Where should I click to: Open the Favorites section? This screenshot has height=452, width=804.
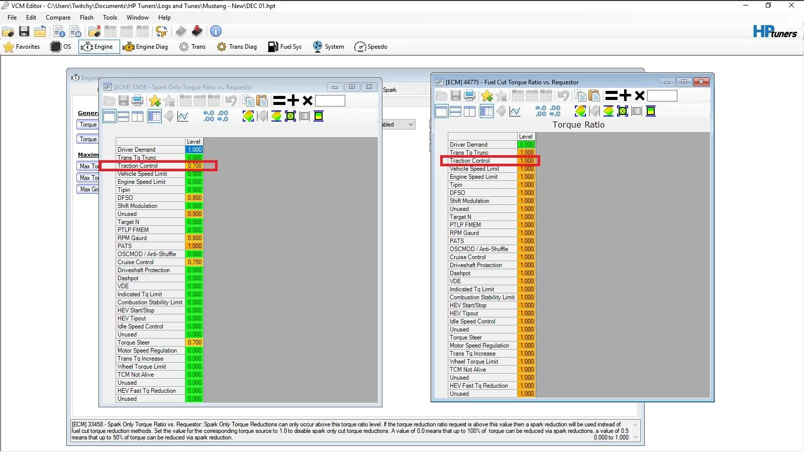tap(22, 47)
